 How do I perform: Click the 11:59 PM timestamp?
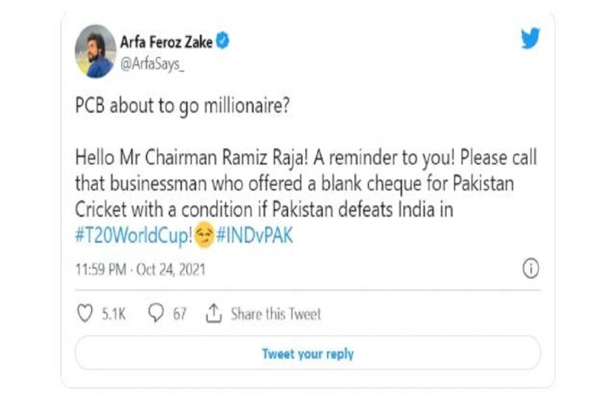coord(100,270)
